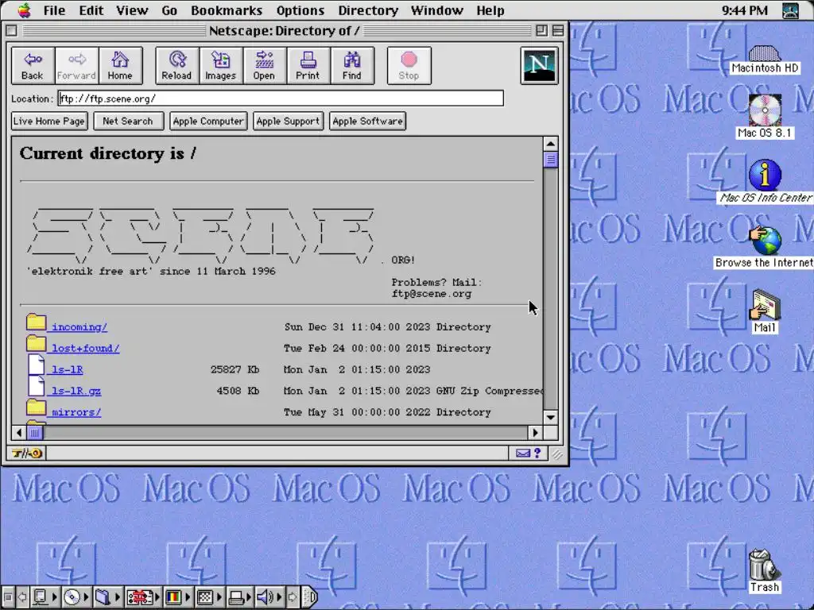The width and height of the screenshot is (814, 610).
Task: Click the Open location toolbar button
Action: [264, 65]
